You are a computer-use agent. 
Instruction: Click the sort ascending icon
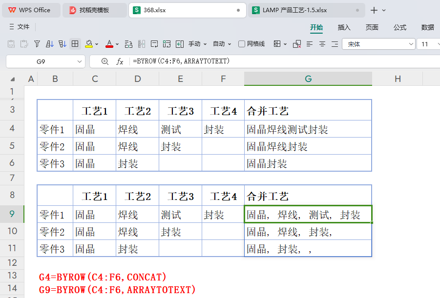50,44
